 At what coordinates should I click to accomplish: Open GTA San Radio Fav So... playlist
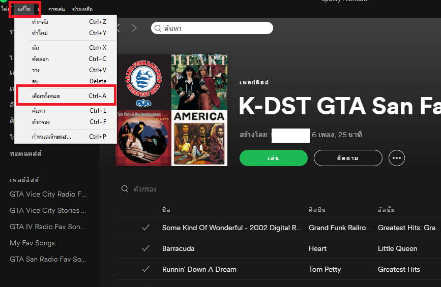click(48, 259)
